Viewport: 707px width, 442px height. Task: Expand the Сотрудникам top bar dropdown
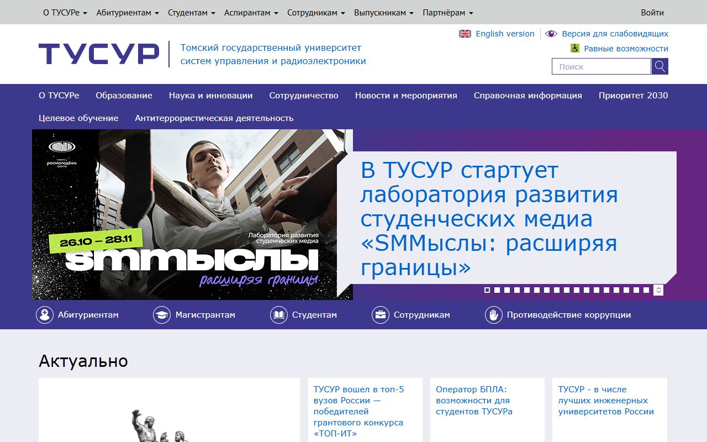coord(316,12)
